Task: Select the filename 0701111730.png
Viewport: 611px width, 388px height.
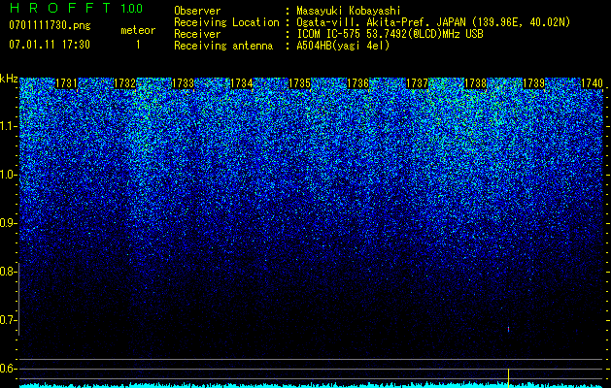Action: (50, 25)
